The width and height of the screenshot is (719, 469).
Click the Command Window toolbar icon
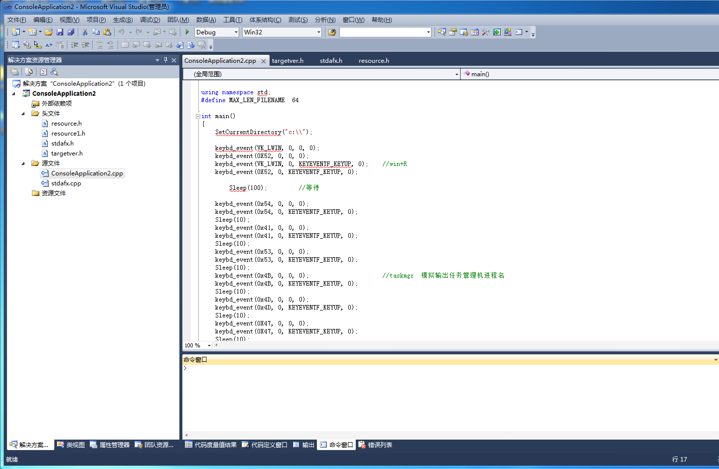[519, 32]
